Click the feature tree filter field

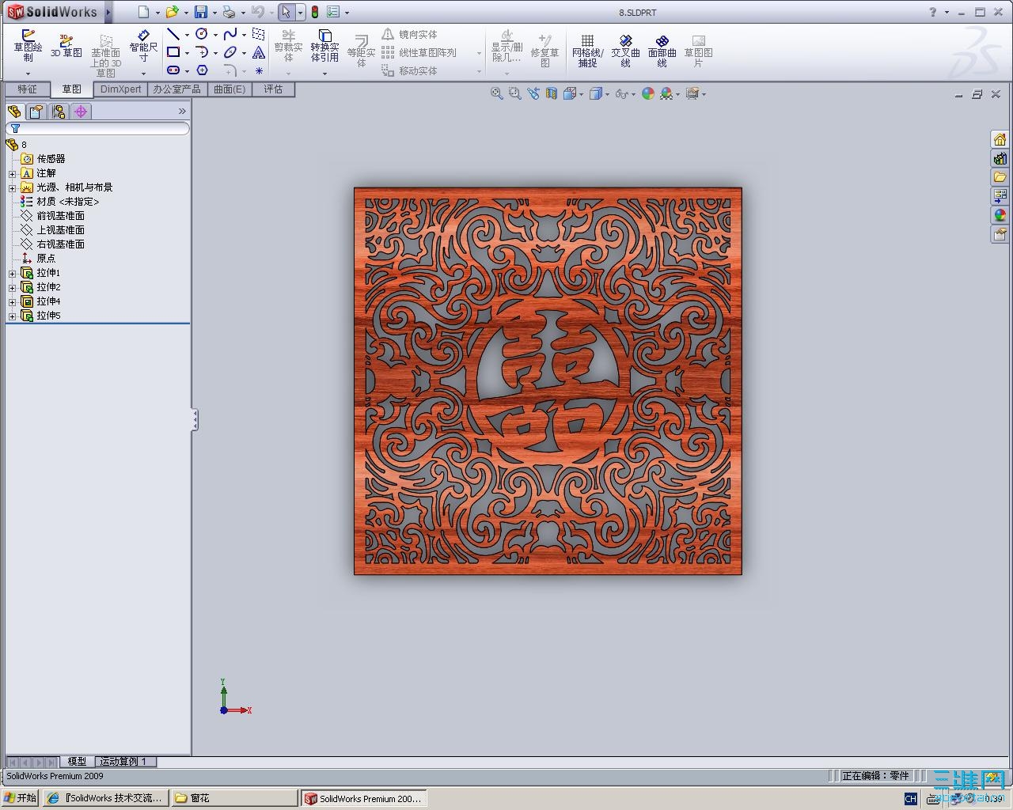(97, 128)
